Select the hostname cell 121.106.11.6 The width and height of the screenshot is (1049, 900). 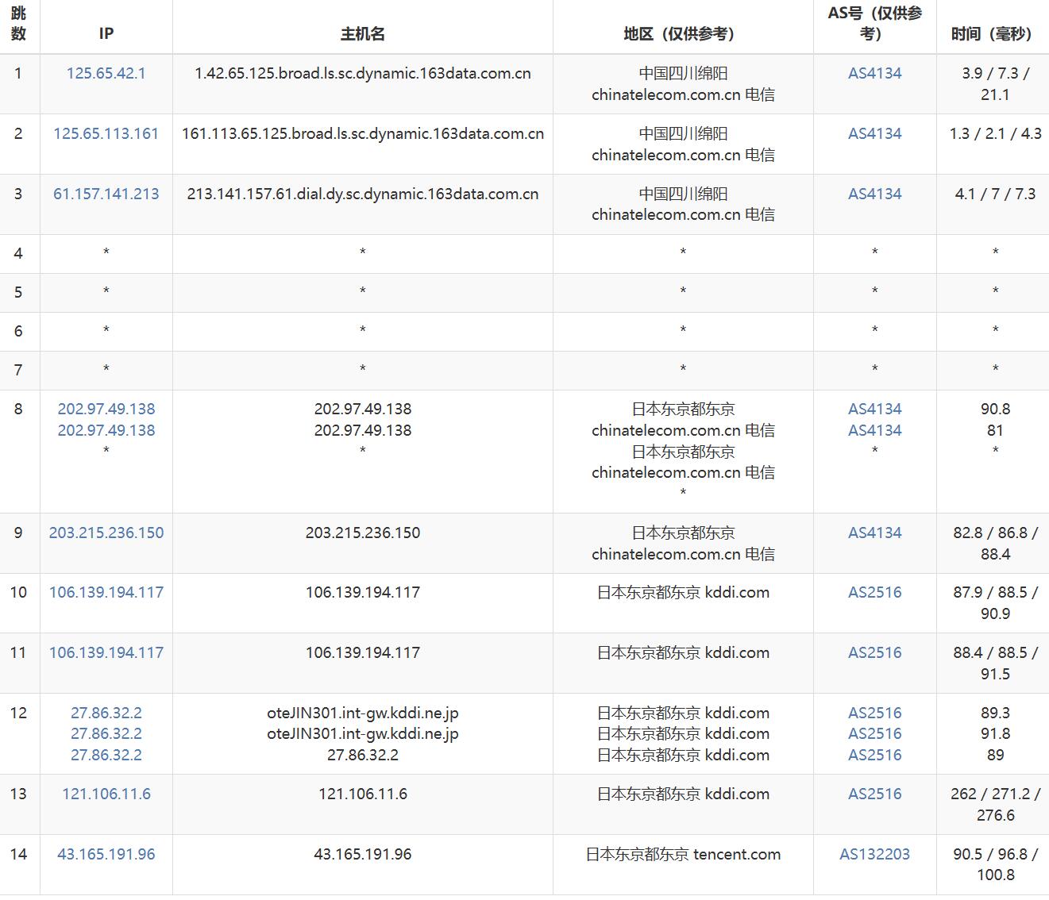pos(363,794)
